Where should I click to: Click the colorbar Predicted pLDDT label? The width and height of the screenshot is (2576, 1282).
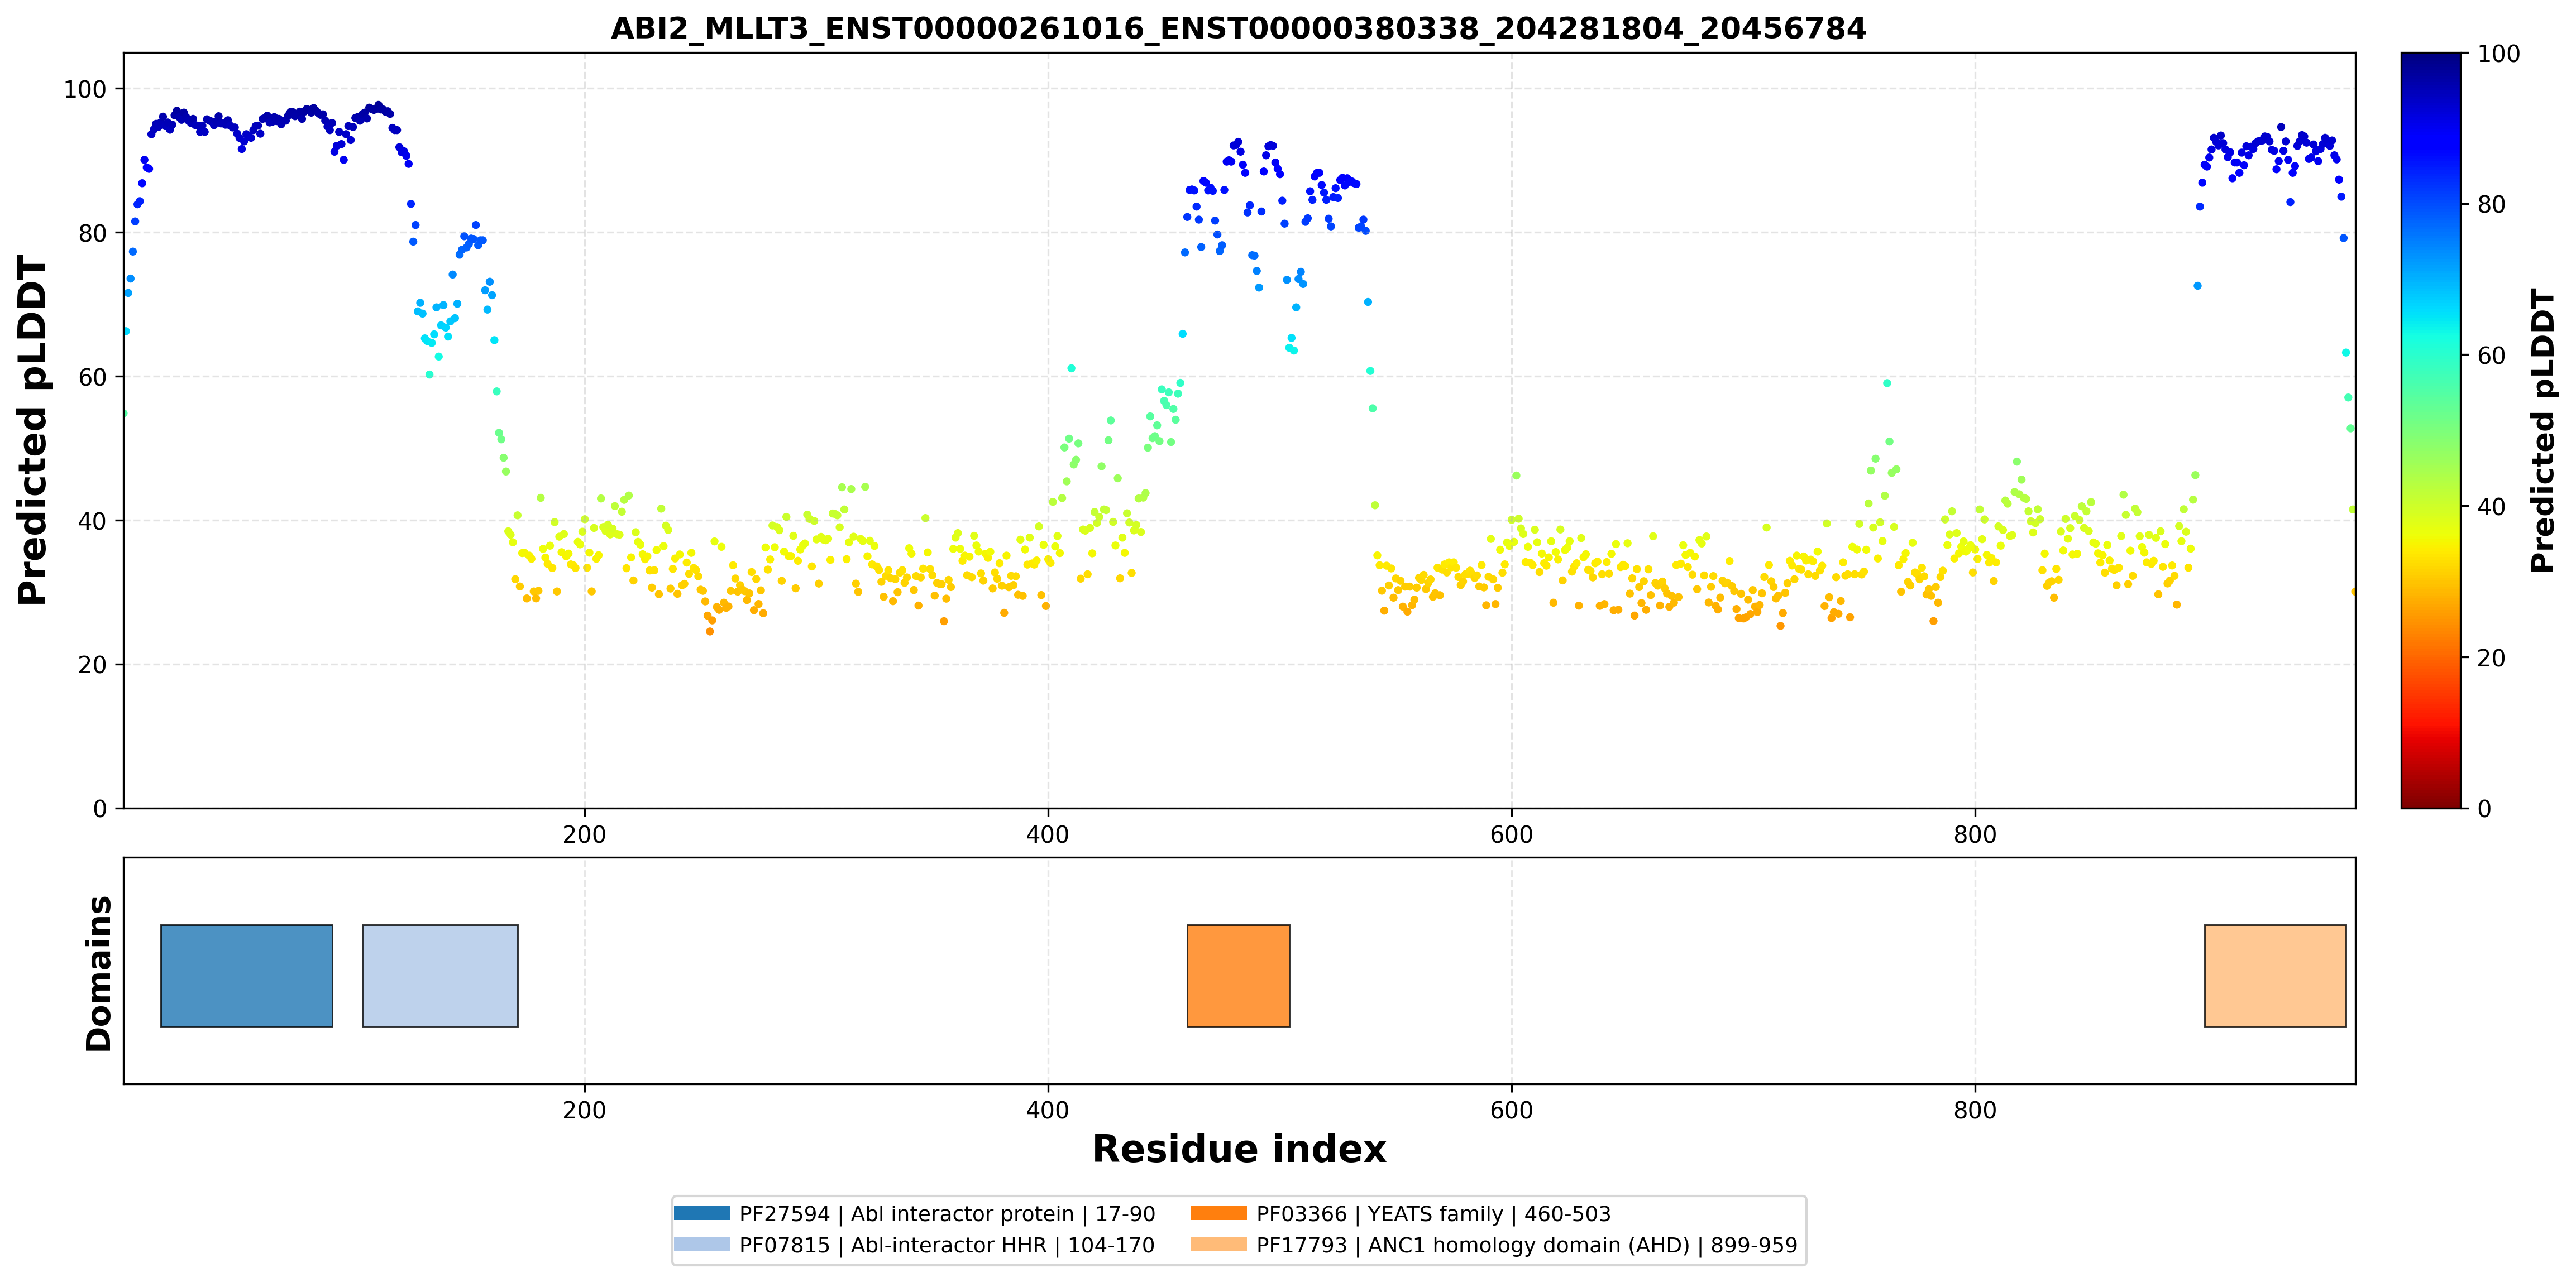(x=2541, y=431)
